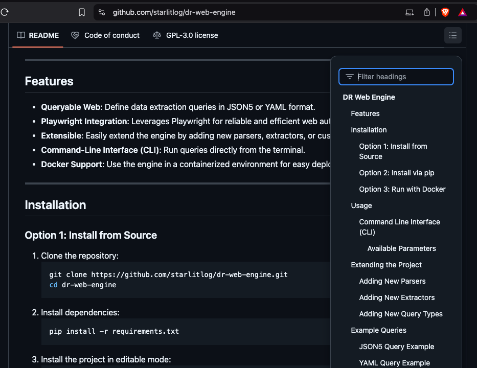Click the Installation heading in README
This screenshot has height=368, width=477.
click(x=55, y=205)
